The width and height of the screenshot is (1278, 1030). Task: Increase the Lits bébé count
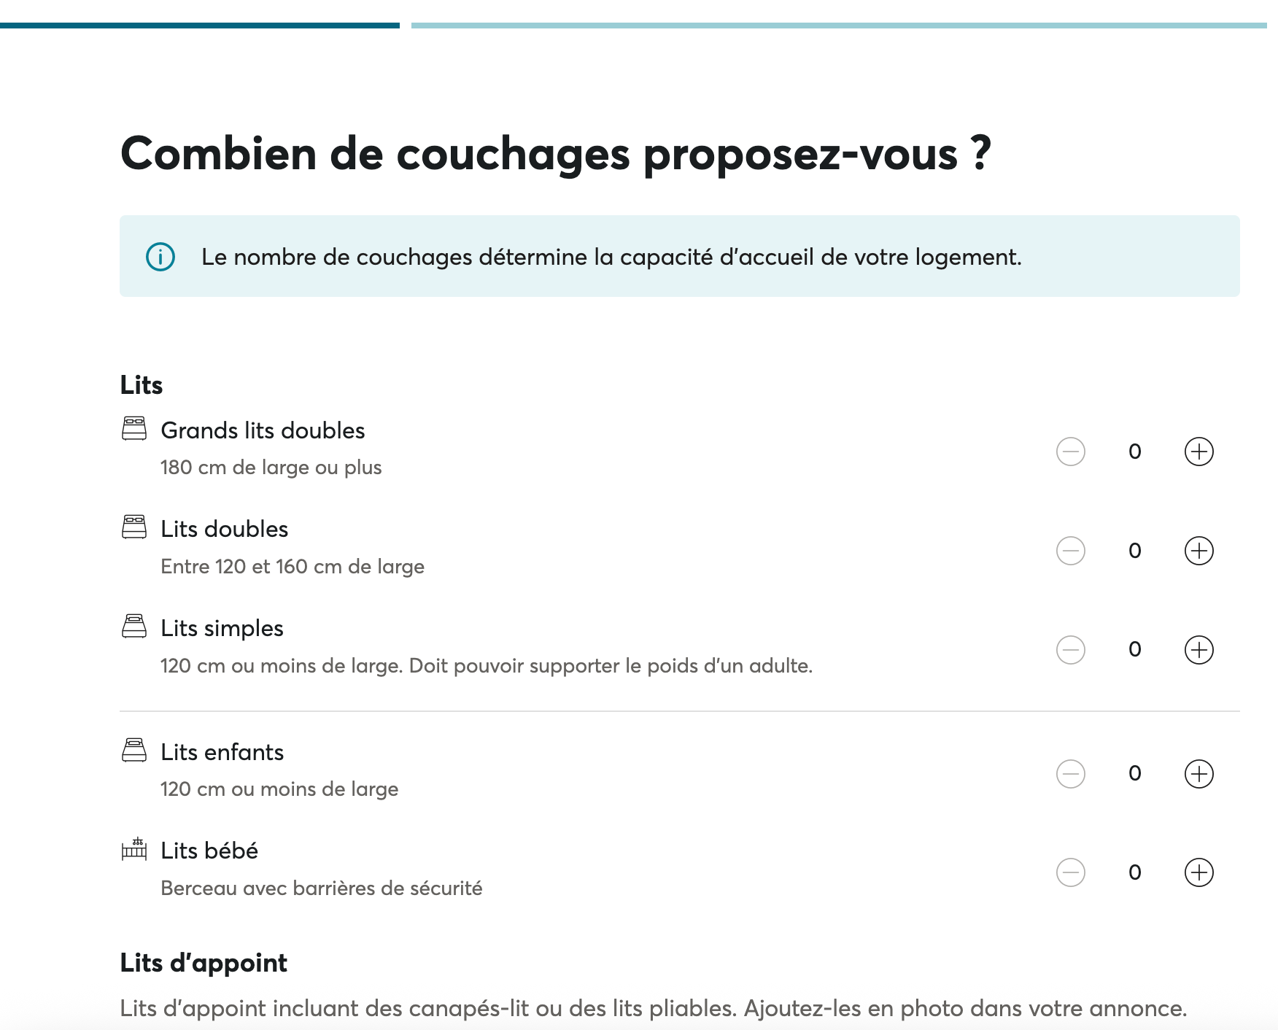point(1198,872)
